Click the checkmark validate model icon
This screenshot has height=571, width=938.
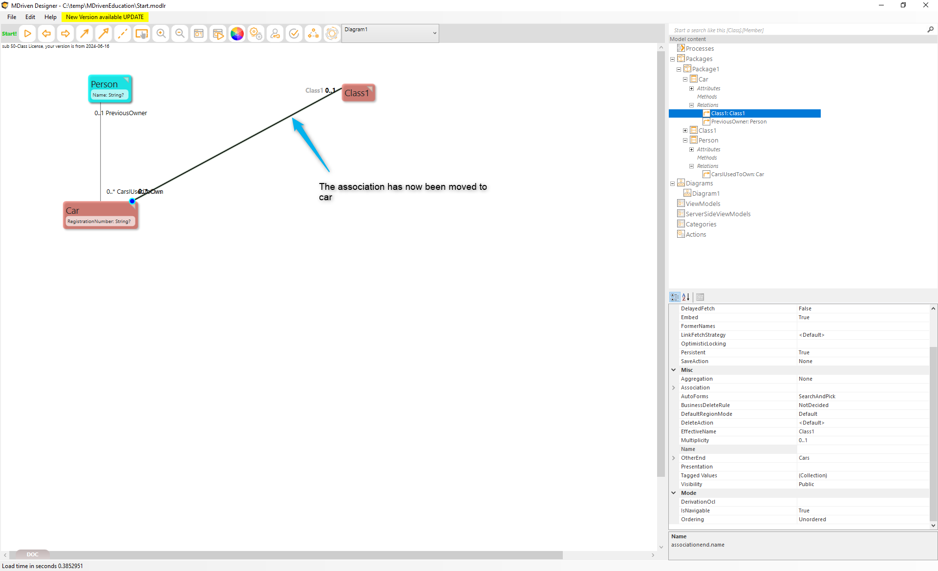294,34
